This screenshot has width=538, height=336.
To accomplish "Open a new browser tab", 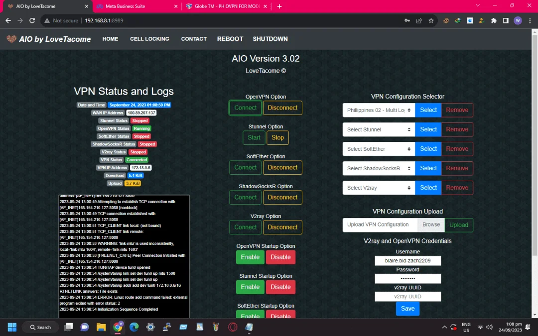I will 279,6.
